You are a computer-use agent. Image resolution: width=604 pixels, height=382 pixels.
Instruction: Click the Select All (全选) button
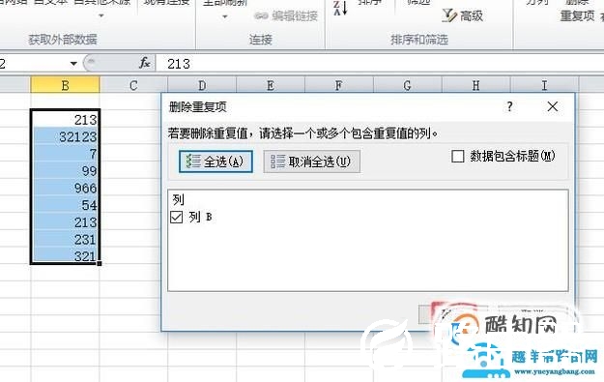click(216, 162)
